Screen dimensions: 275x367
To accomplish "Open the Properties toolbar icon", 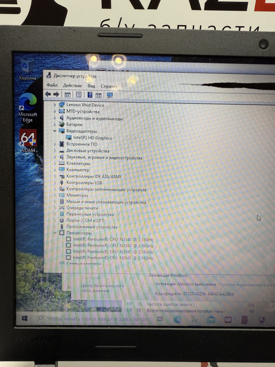I will pyautogui.click(x=79, y=95).
